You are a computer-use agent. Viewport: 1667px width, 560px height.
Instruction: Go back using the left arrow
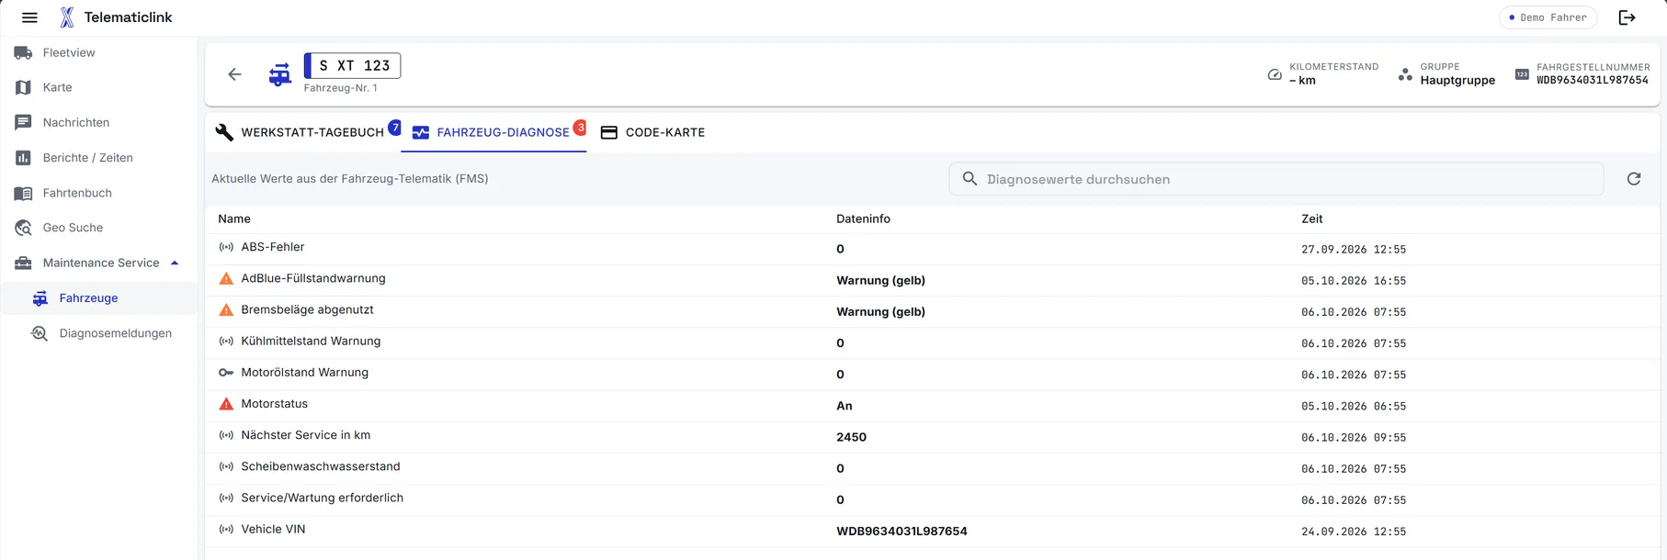point(235,74)
